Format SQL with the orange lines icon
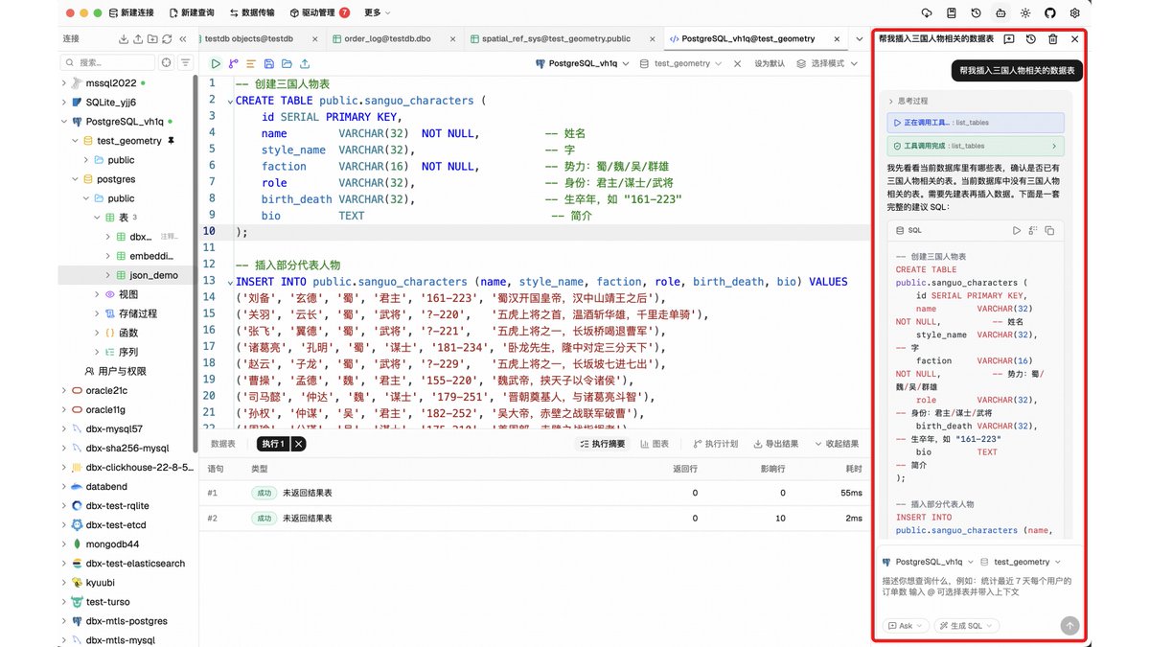This screenshot has height=647, width=1150. point(251,63)
